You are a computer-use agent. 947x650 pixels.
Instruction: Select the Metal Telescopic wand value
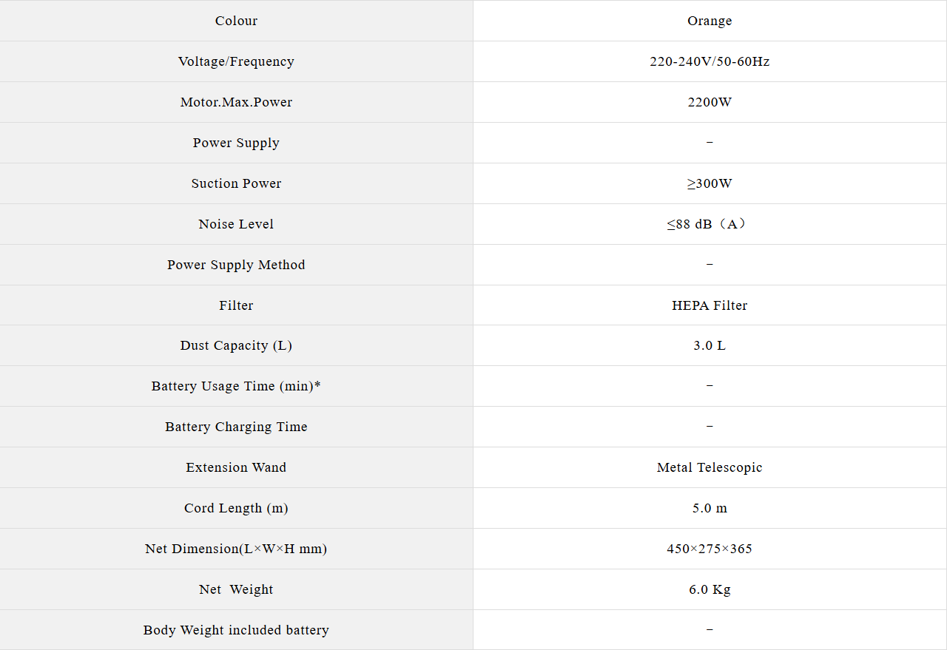(x=710, y=467)
